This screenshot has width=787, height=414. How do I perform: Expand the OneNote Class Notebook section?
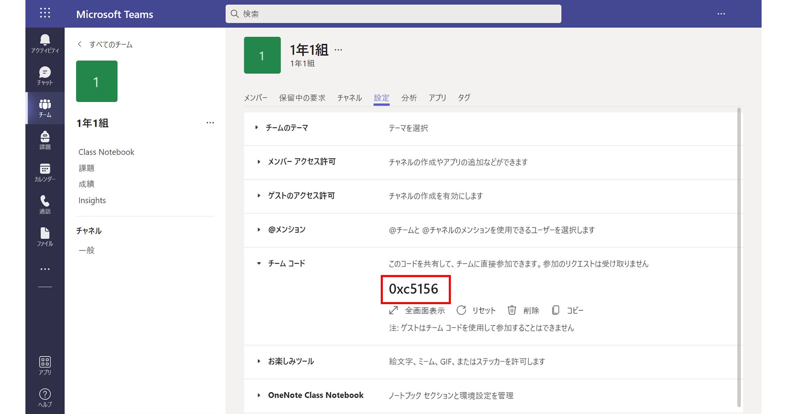point(259,395)
